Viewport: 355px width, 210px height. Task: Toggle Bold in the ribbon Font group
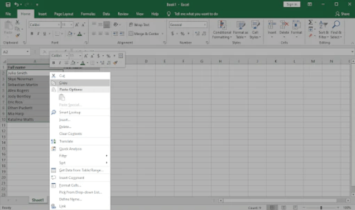(x=32, y=34)
